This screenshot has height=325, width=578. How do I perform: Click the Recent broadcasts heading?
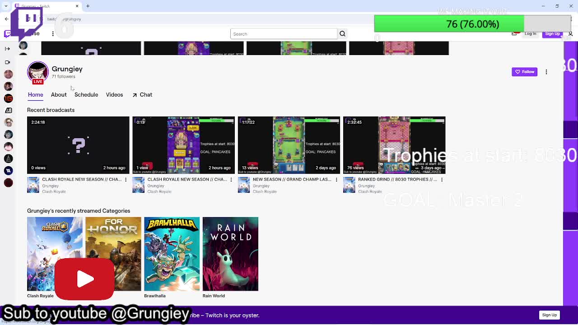[51, 110]
